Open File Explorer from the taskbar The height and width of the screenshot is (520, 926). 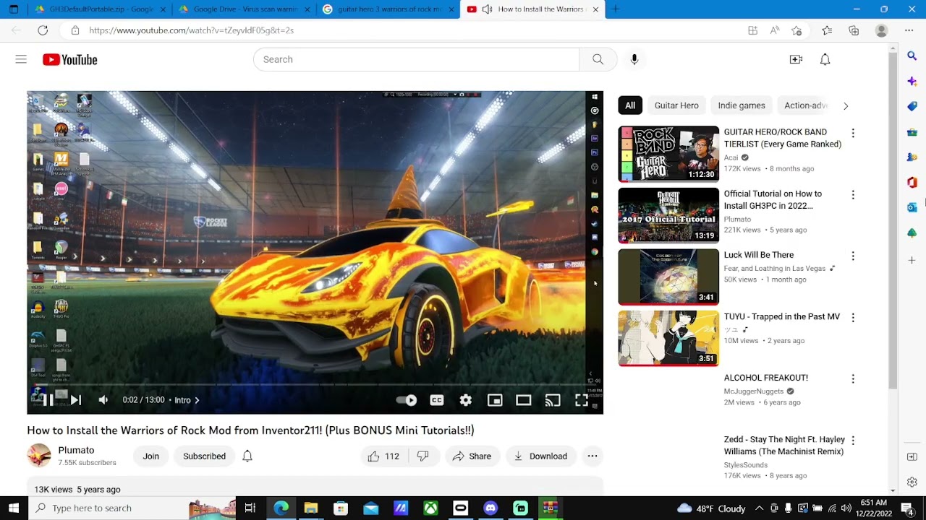tap(310, 508)
